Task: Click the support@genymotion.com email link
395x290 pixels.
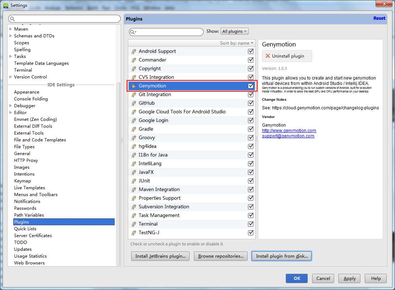Action: [x=288, y=136]
